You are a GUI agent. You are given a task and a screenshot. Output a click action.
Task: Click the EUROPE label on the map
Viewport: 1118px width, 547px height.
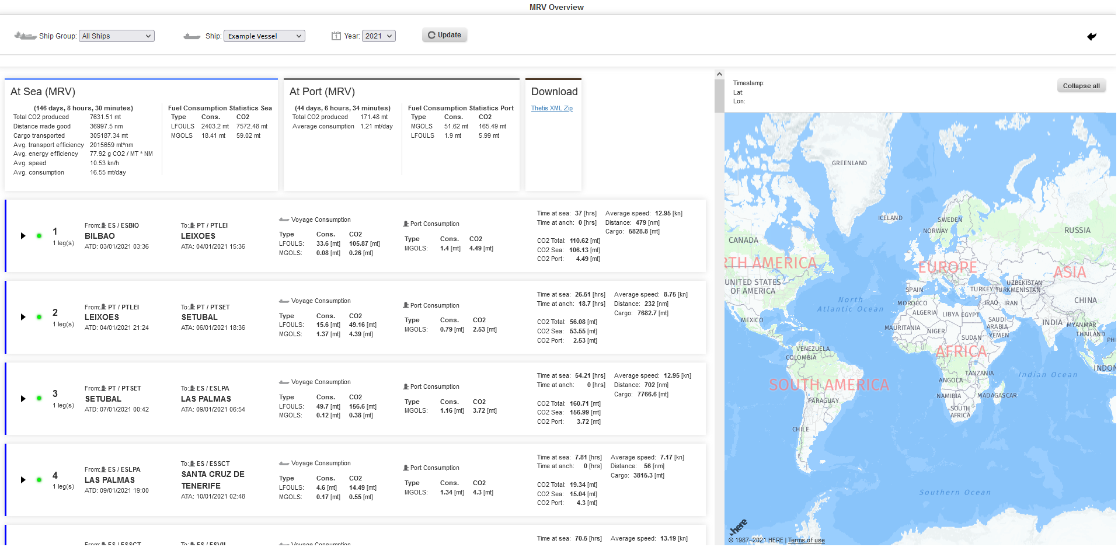pos(948,267)
